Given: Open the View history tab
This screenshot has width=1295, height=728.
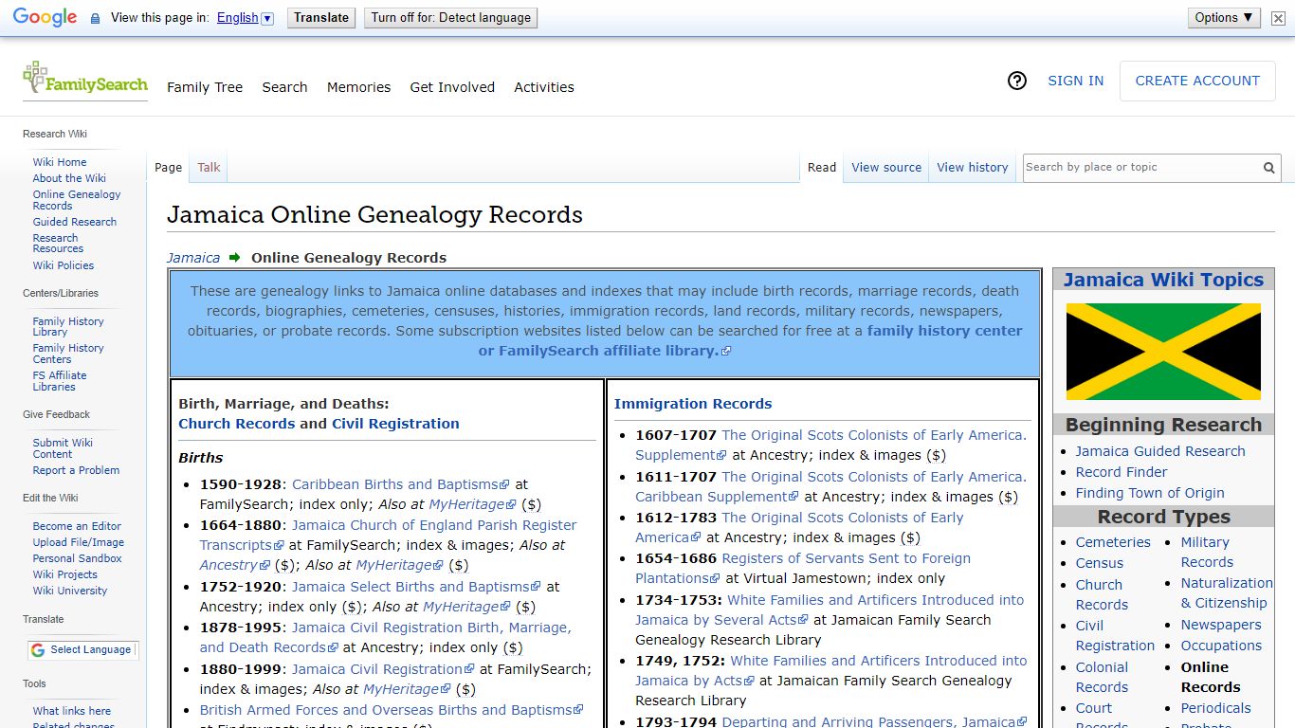Looking at the screenshot, I should coord(973,168).
